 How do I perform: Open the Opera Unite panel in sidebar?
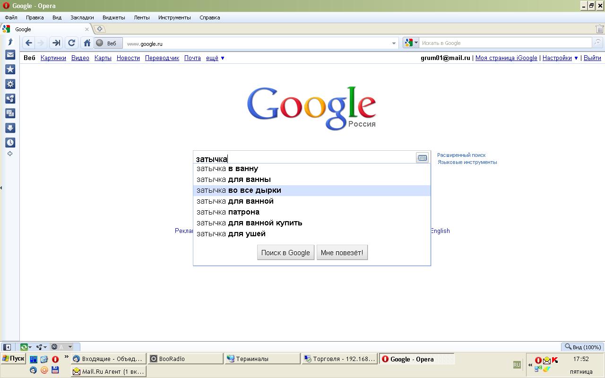click(10, 99)
